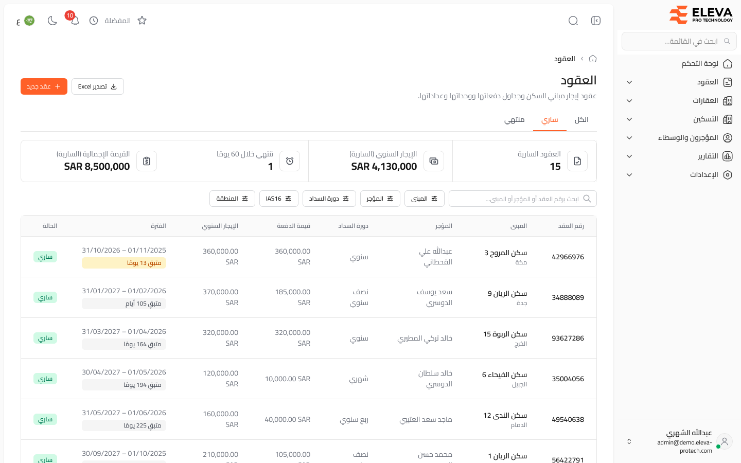Click the عقد جديد new contract button
The width and height of the screenshot is (741, 463).
[x=44, y=86]
